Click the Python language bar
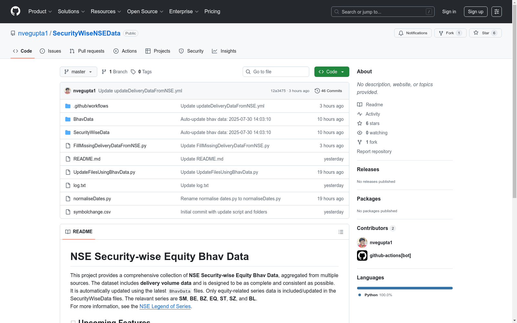 (405, 288)
